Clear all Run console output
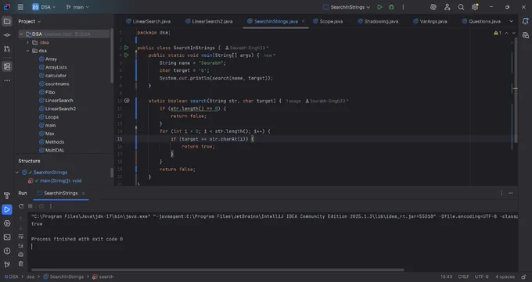The image size is (532, 282). pos(20,263)
